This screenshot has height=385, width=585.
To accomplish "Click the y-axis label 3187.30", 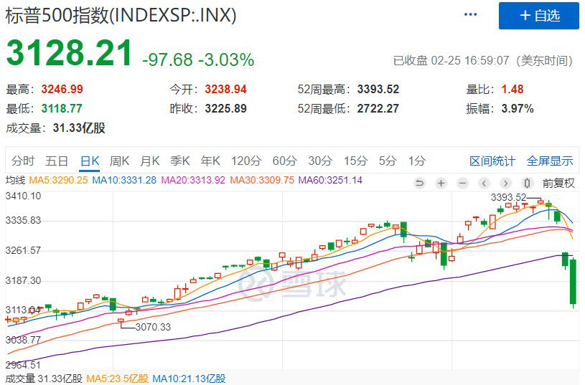I will 23,280.
